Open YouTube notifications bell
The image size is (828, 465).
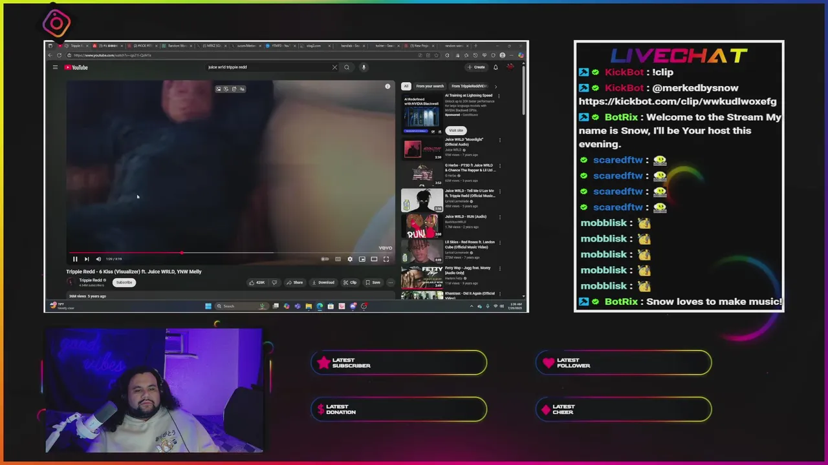pyautogui.click(x=496, y=67)
